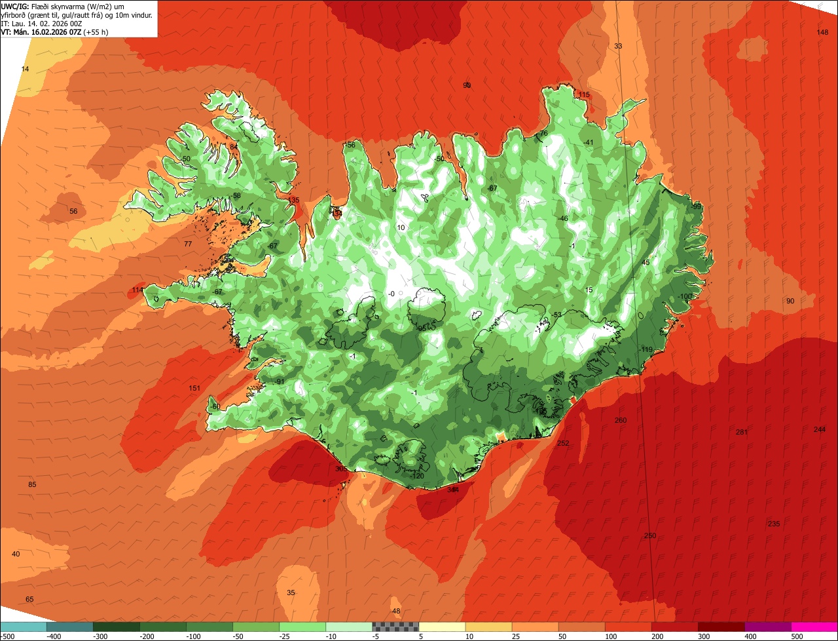The height and width of the screenshot is (641, 838).
Task: Click the 48 value above the legend
Action: click(x=396, y=611)
